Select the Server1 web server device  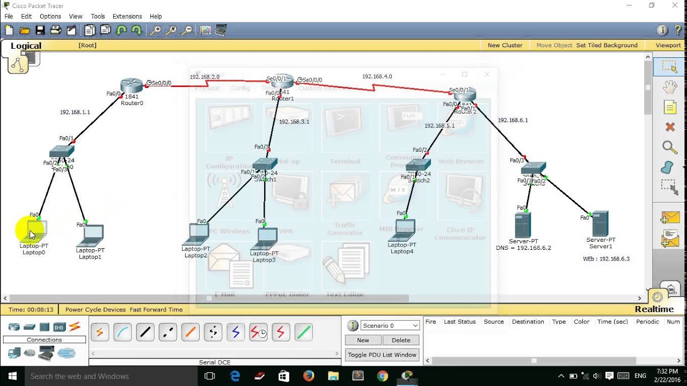(x=600, y=224)
